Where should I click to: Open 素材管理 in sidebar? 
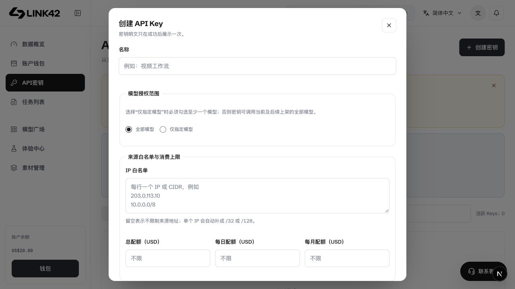click(x=45, y=168)
